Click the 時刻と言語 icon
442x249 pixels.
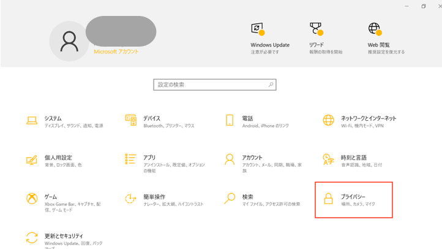[328, 159]
